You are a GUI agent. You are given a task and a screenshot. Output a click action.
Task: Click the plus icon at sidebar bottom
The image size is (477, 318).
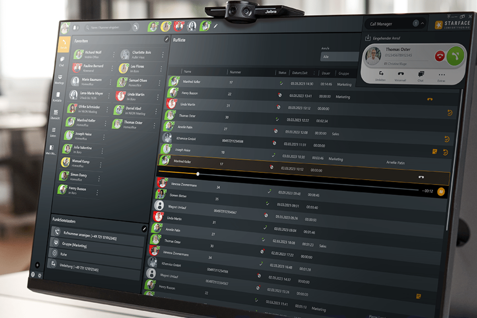37,265
